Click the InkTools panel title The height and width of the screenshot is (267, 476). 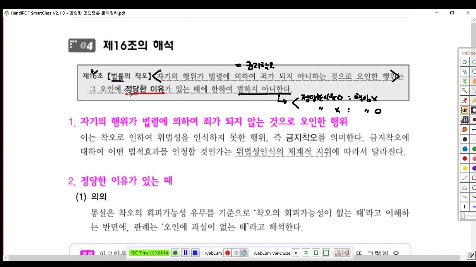pyautogui.click(x=469, y=53)
